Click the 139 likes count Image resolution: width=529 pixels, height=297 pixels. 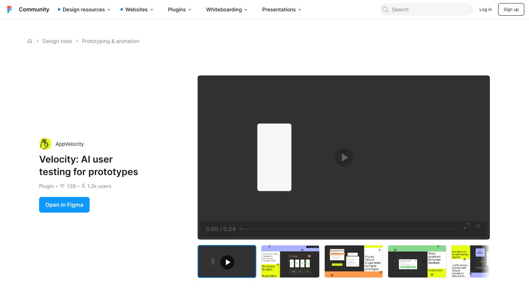pos(71,186)
